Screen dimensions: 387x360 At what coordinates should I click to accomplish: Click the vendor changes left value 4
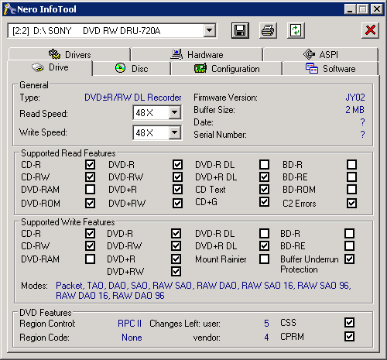(x=266, y=338)
